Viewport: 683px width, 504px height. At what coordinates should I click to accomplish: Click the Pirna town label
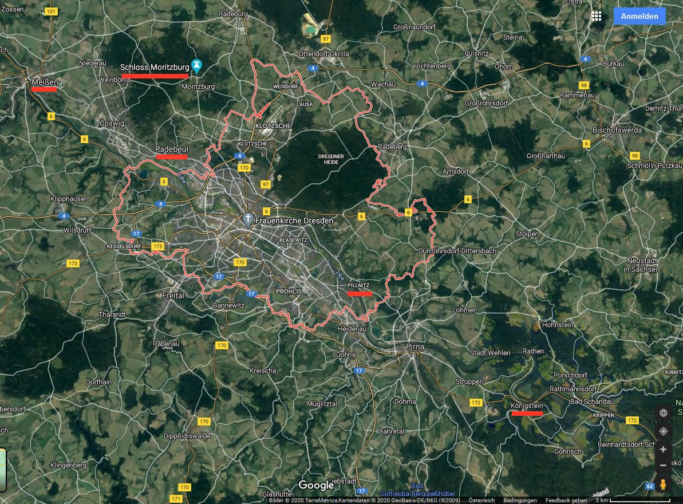pos(414,346)
